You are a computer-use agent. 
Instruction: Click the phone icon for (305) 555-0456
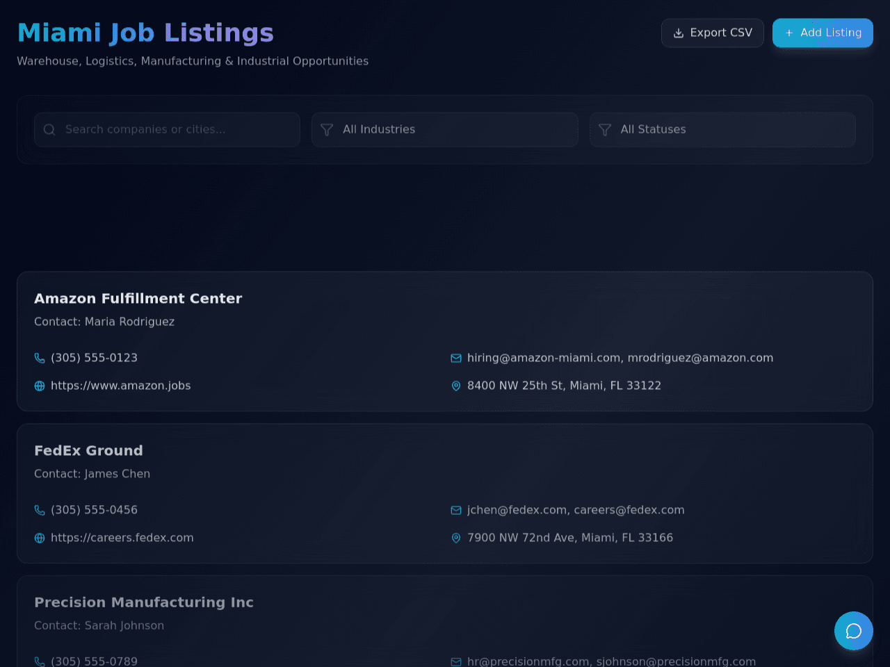tap(40, 510)
